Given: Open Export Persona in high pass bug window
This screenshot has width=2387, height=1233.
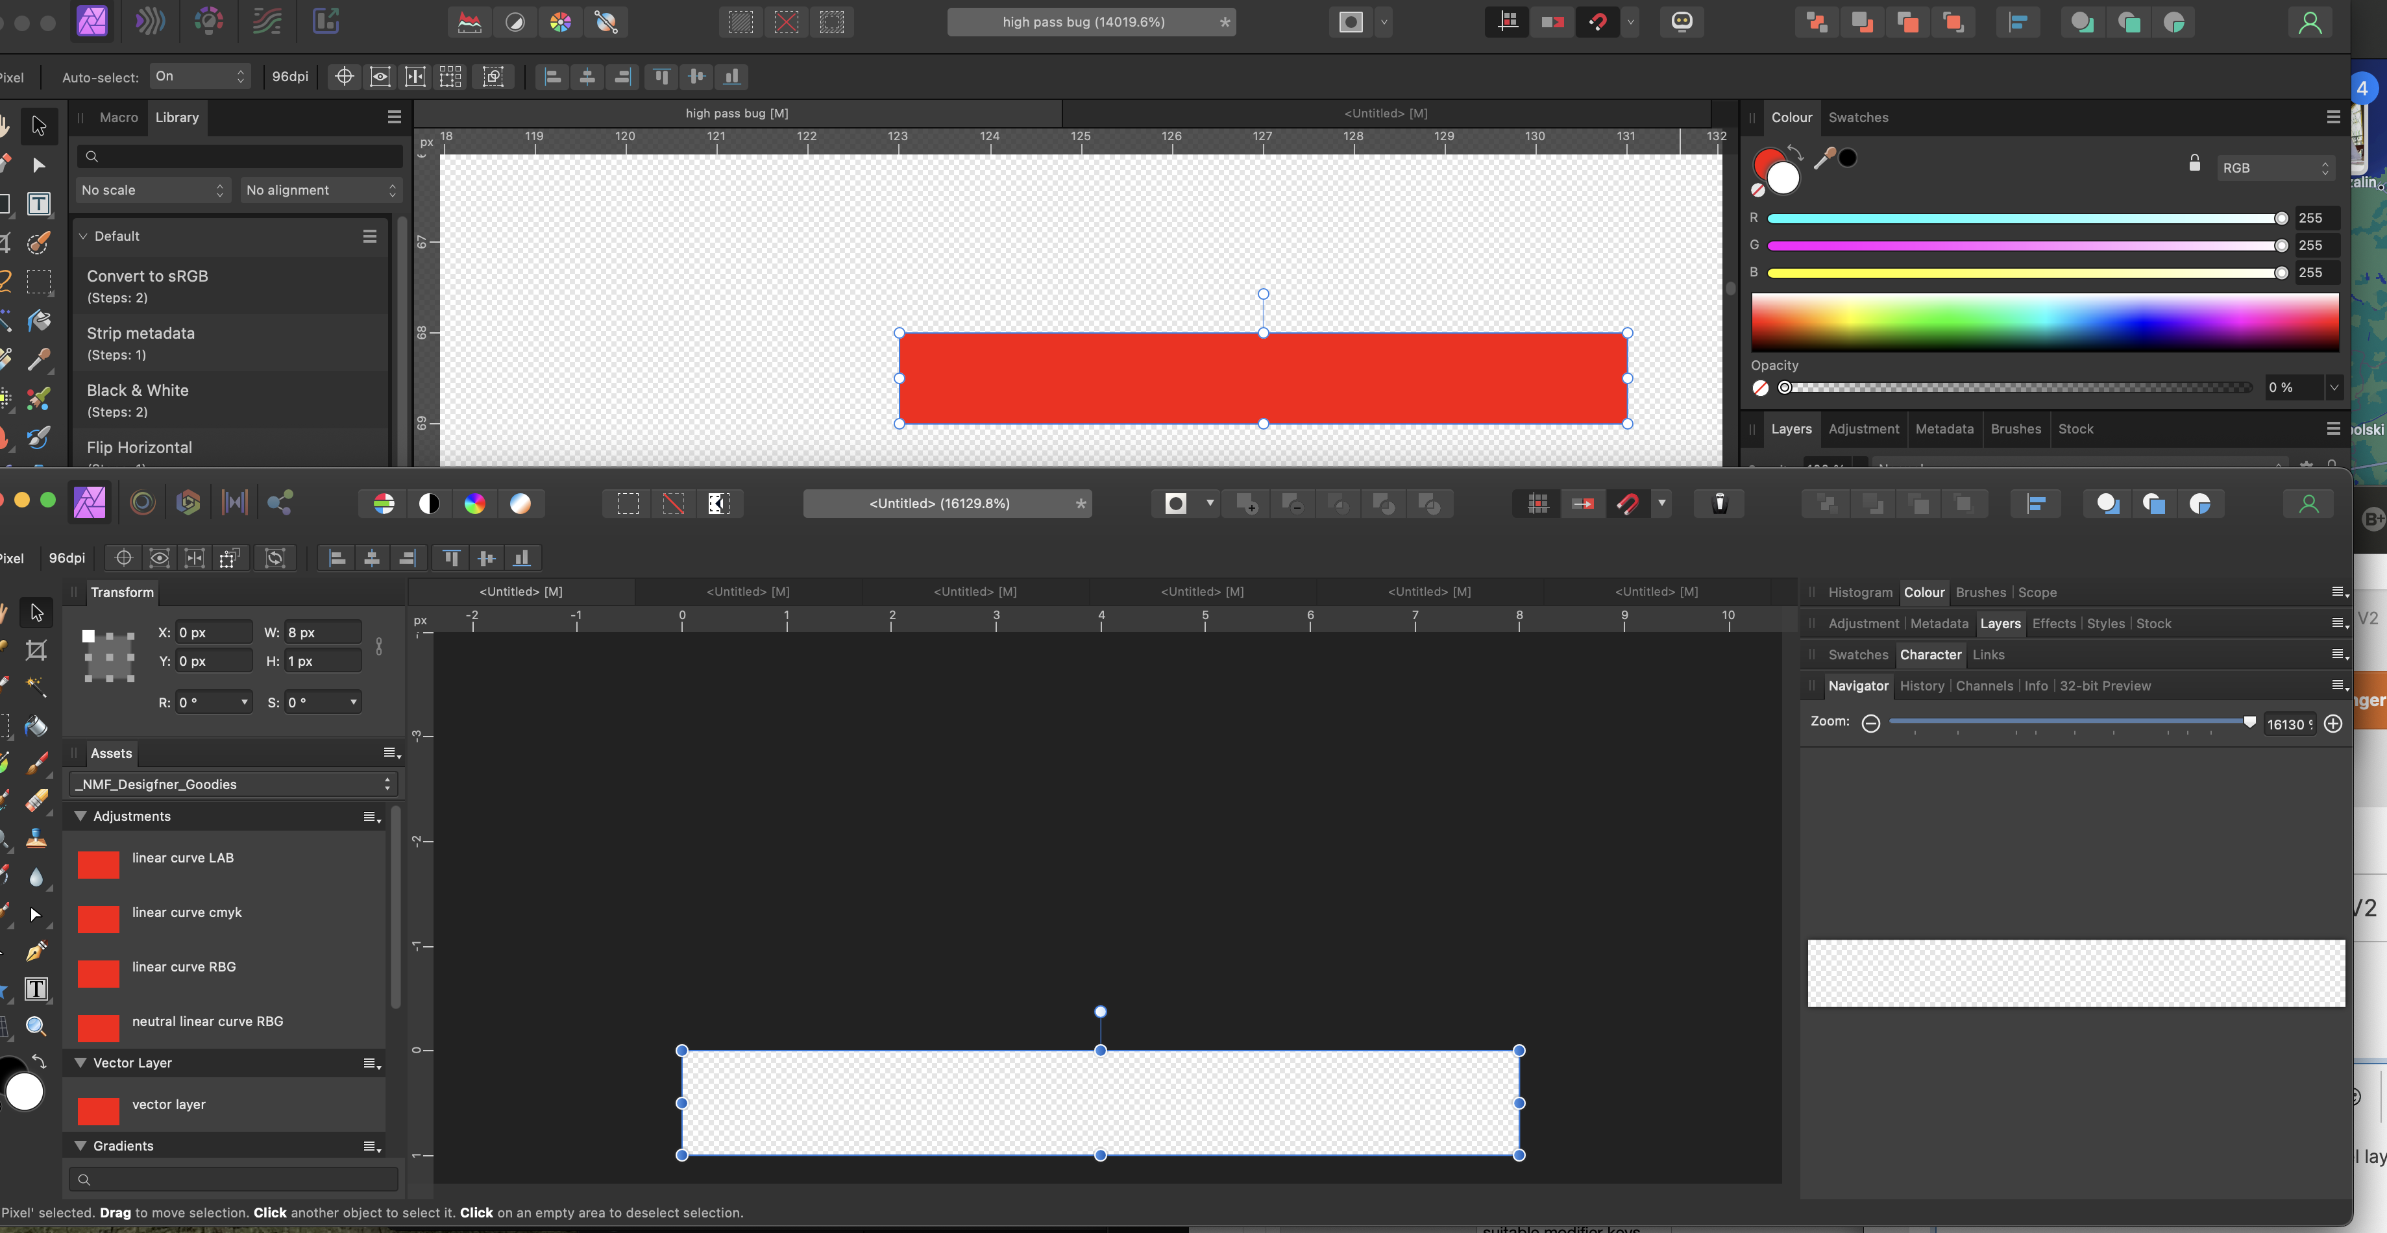Looking at the screenshot, I should pyautogui.click(x=325, y=21).
